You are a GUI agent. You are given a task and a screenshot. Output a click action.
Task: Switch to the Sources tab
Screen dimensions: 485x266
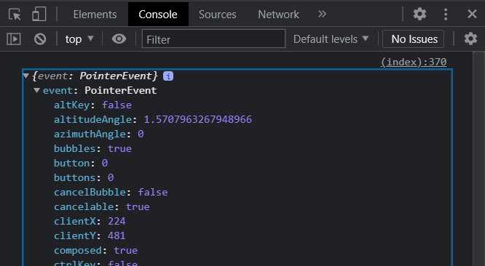218,15
